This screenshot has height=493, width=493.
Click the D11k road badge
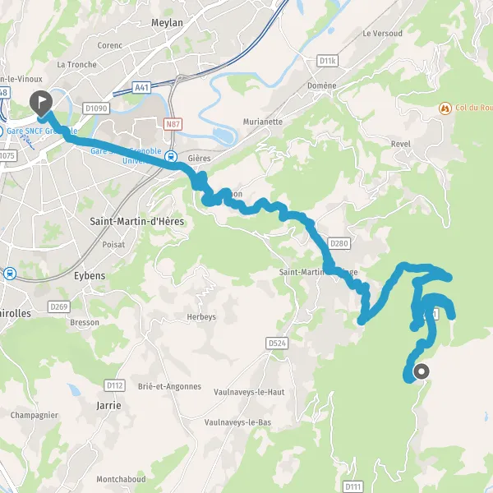(x=327, y=61)
